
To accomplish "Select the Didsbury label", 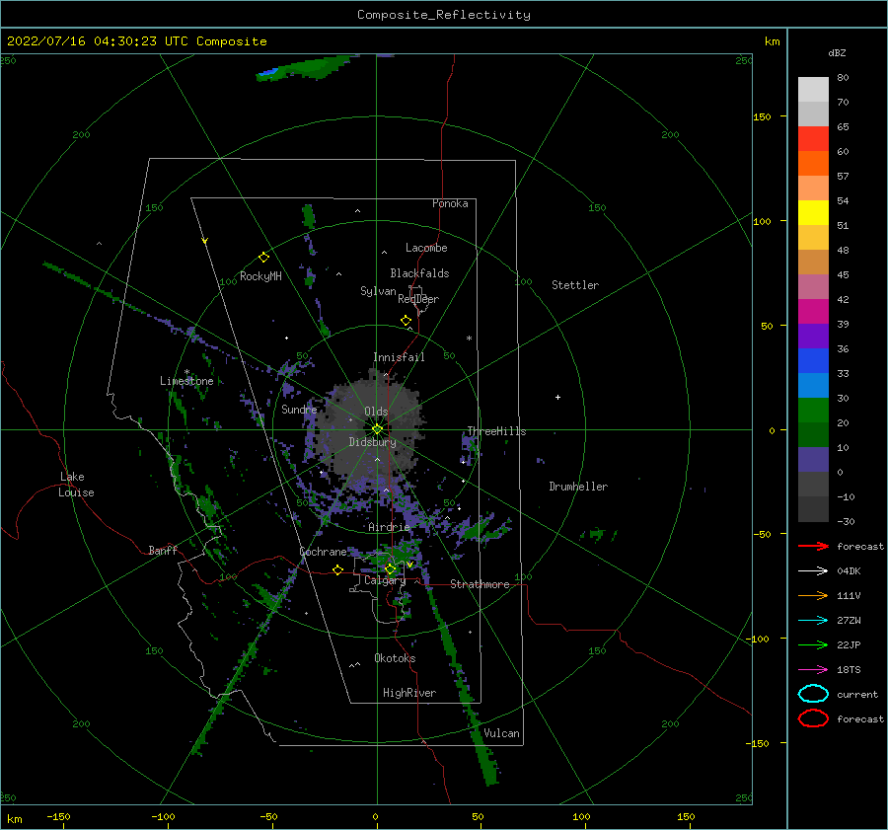I will point(373,442).
